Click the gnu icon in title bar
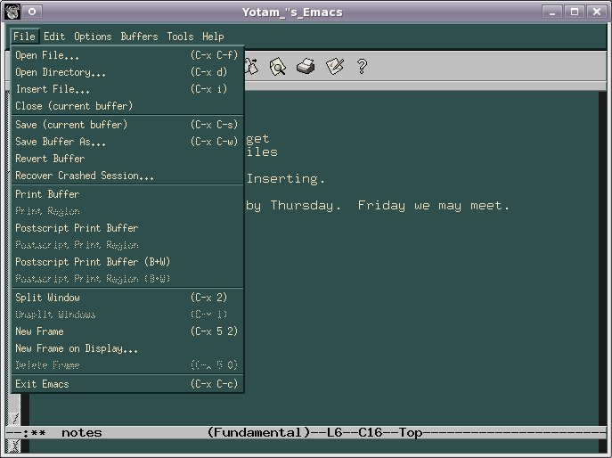 [12, 12]
